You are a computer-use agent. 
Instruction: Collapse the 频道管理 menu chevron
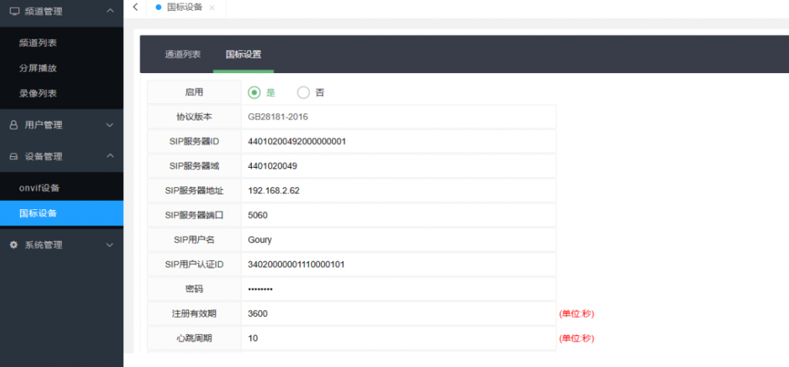click(109, 12)
